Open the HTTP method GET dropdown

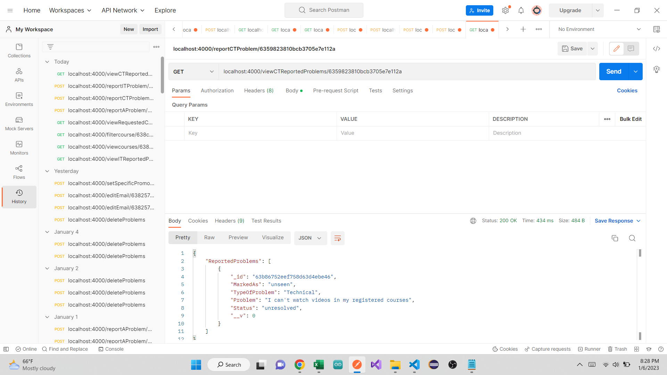click(193, 72)
